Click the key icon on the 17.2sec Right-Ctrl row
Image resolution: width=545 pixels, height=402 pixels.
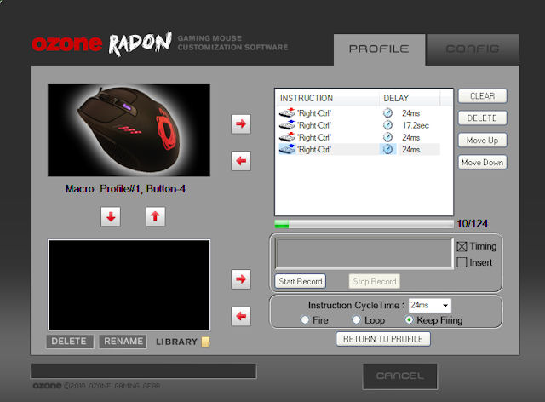click(287, 125)
